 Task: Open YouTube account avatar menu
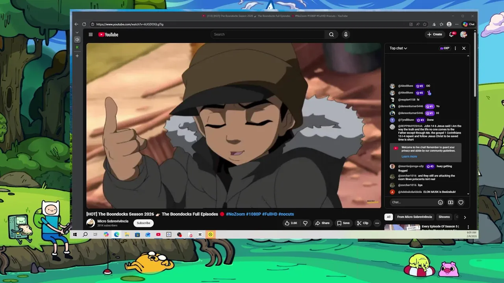[x=463, y=35]
